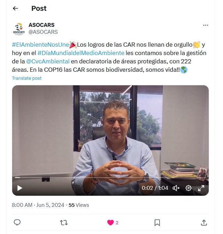Go back using the left arrow
The width and height of the screenshot is (223, 234).
(x=15, y=8)
